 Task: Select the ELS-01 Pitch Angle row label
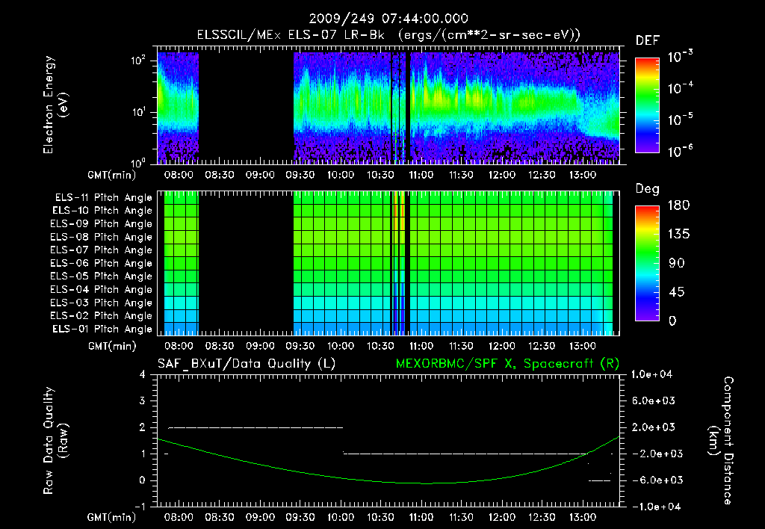101,330
